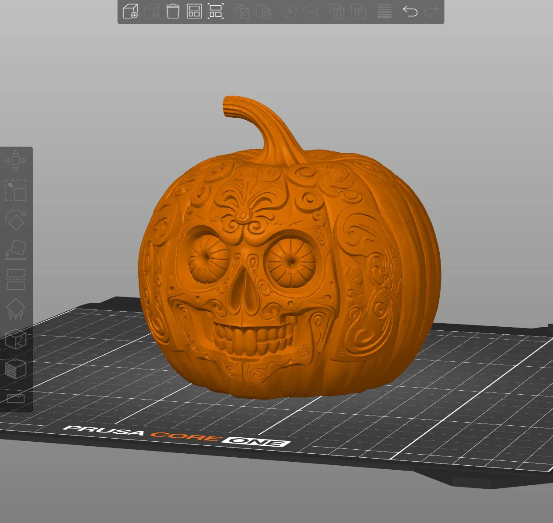Open the Cut tool
The height and width of the screenshot is (523, 553).
(x=16, y=279)
